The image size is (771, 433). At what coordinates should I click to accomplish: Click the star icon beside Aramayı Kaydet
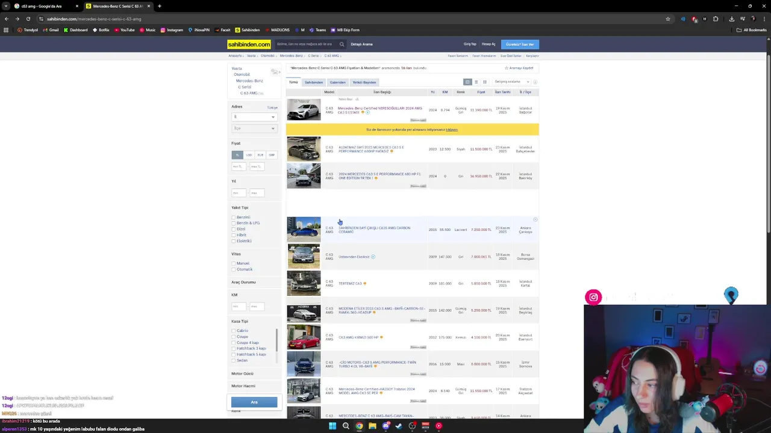tap(507, 68)
